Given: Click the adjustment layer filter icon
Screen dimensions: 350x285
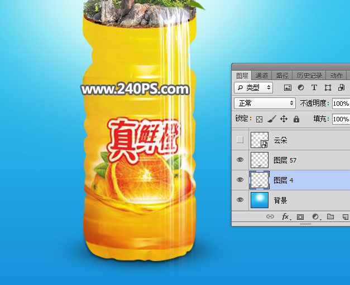Looking at the screenshot, I should [x=301, y=88].
